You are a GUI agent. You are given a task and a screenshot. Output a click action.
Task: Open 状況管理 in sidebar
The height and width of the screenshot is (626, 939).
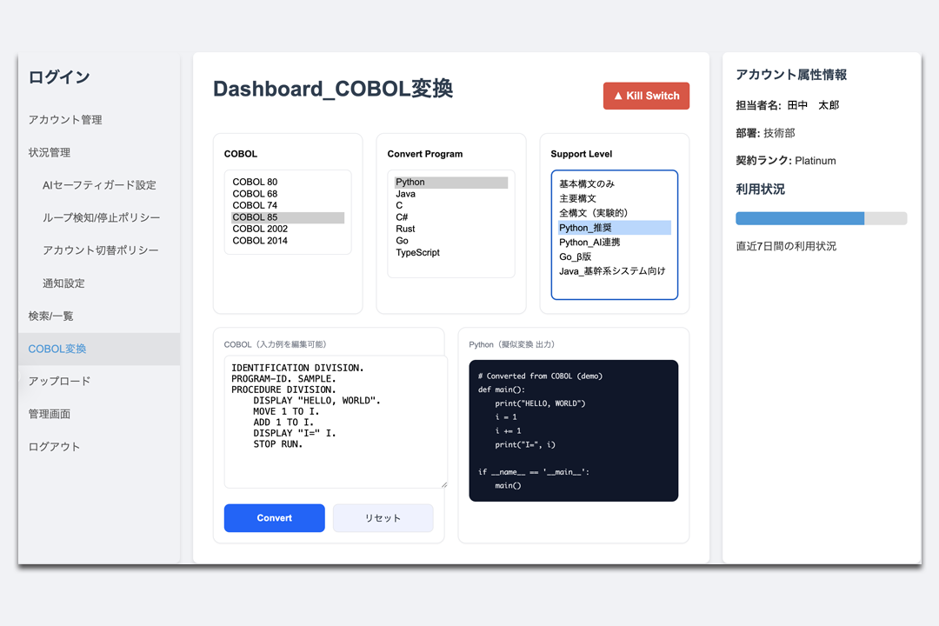[50, 153]
